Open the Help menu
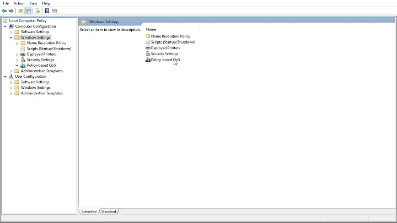The width and height of the screenshot is (397, 223). click(46, 3)
